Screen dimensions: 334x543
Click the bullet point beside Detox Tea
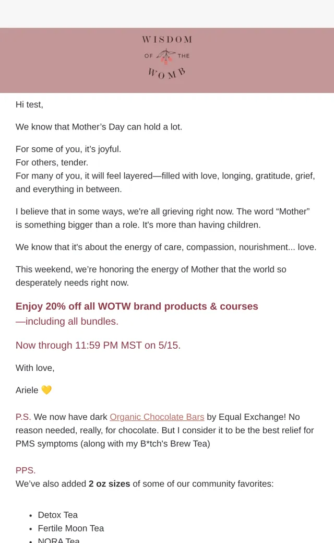pyautogui.click(x=31, y=516)
